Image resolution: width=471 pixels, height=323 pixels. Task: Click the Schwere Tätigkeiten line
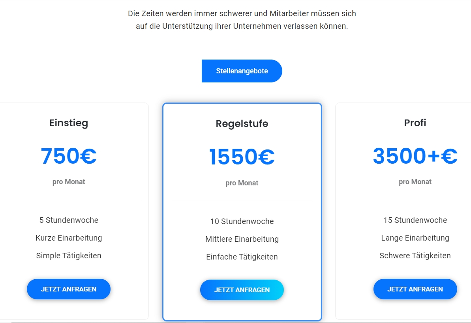point(415,256)
